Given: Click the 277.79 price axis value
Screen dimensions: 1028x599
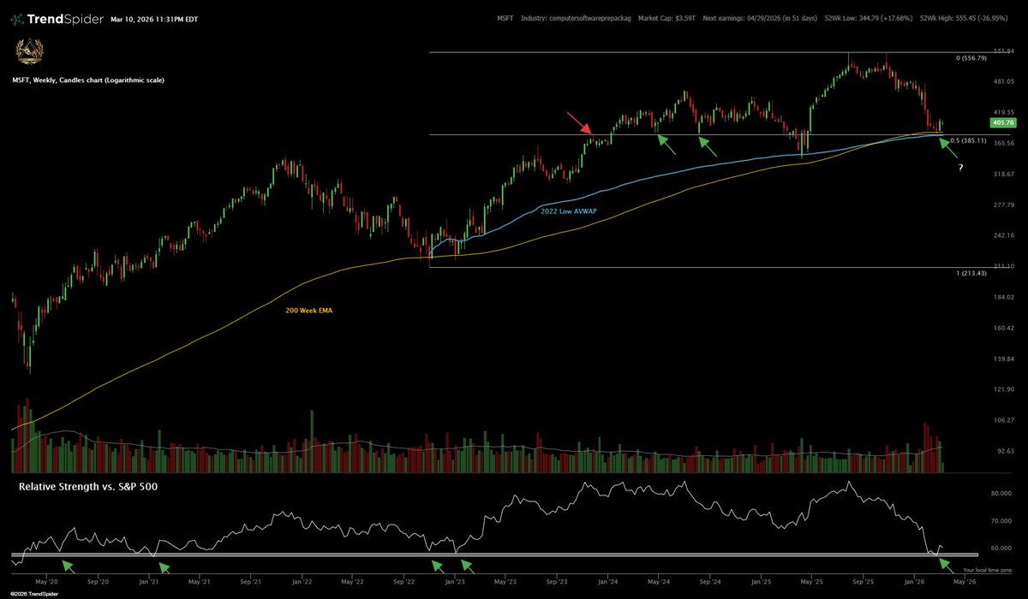Looking at the screenshot, I should pos(1003,205).
